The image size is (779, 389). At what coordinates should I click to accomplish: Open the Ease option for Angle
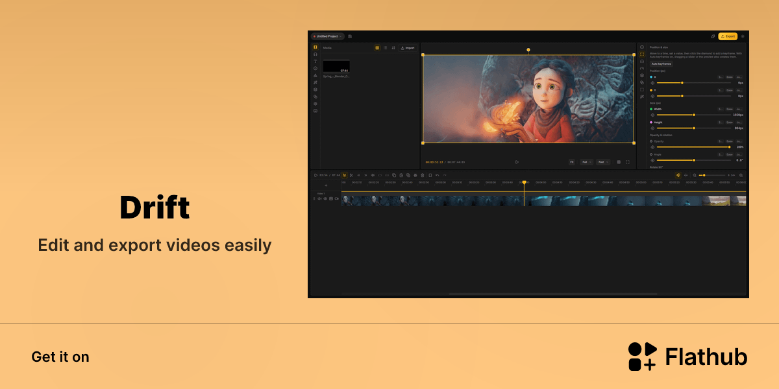(730, 154)
